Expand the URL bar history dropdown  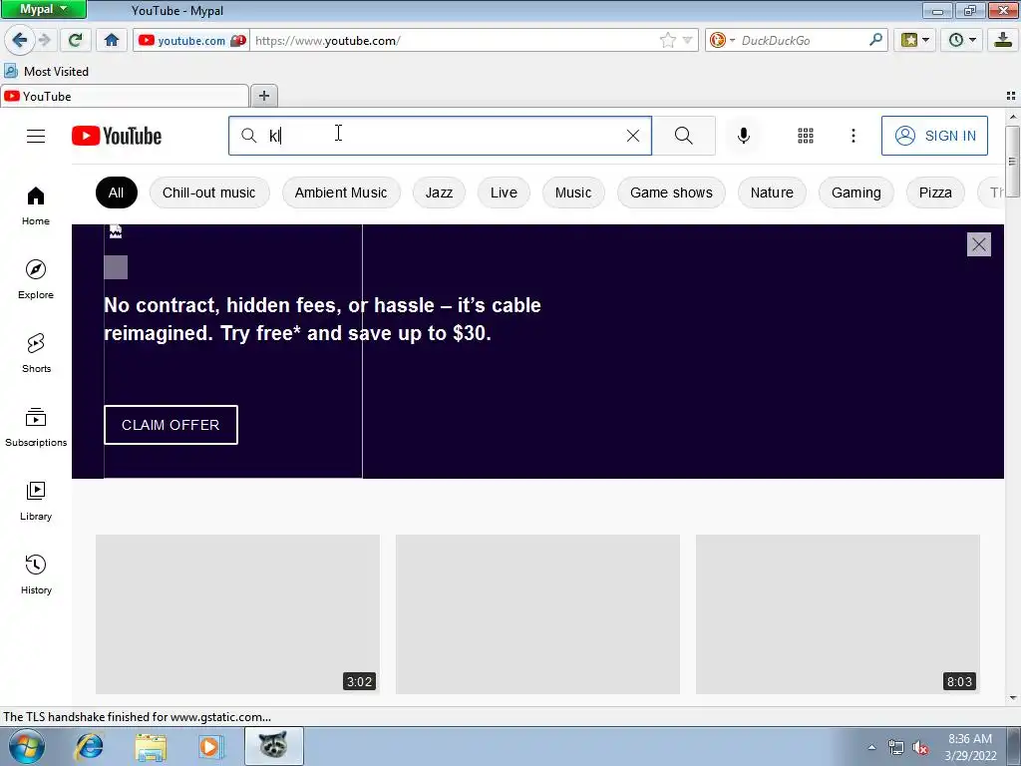(687, 40)
